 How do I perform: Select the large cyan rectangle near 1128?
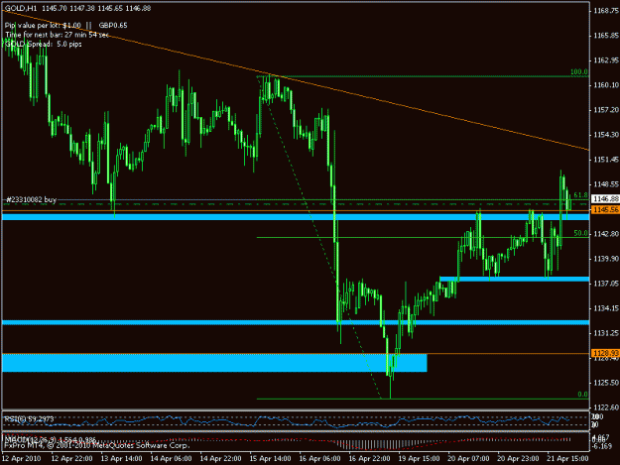pyautogui.click(x=214, y=363)
